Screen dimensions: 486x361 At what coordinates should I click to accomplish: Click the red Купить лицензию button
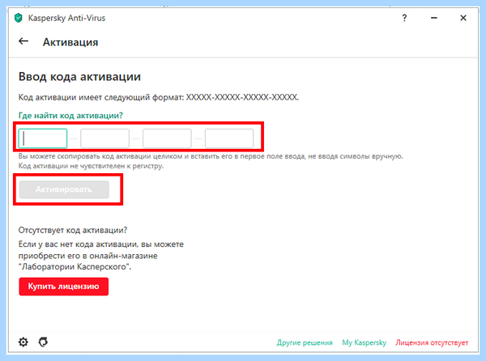(x=63, y=287)
